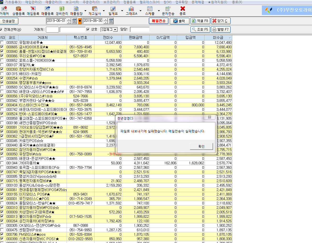Open the 문자전송 SMS icon
Image resolution: width=312 pixels, height=243 pixels.
tap(168, 11)
